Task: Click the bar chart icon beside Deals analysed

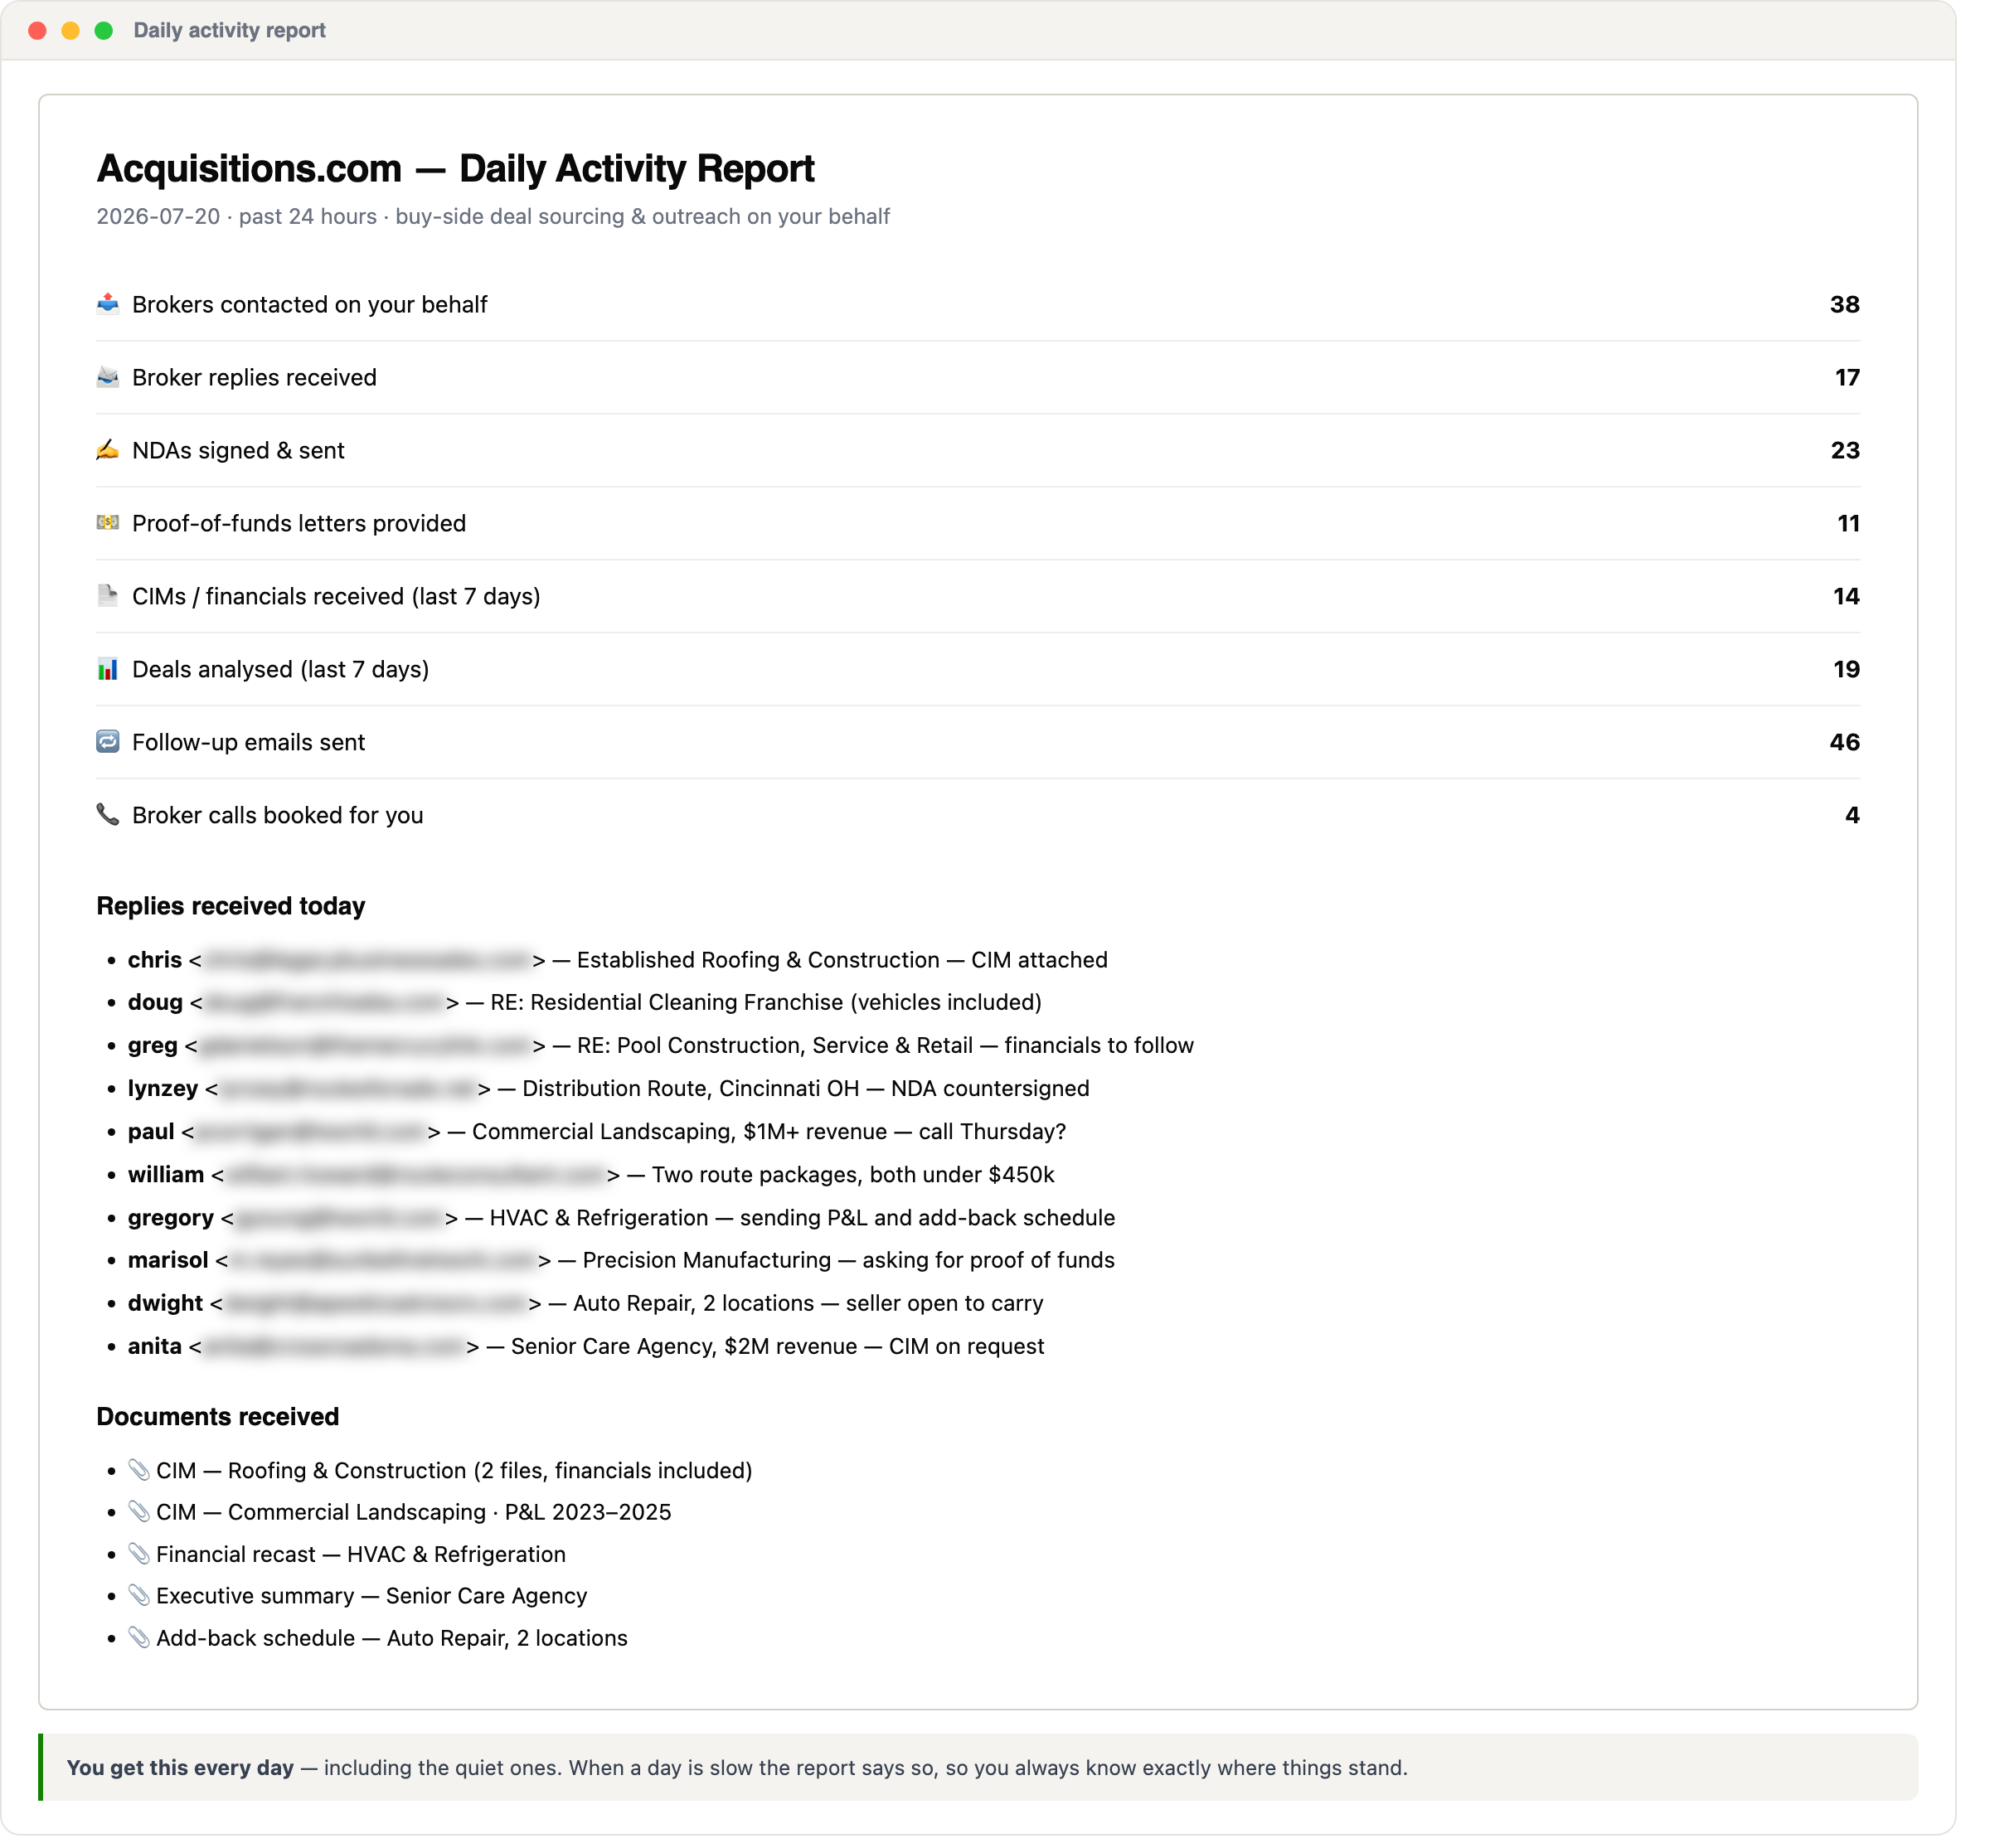Action: (x=108, y=669)
